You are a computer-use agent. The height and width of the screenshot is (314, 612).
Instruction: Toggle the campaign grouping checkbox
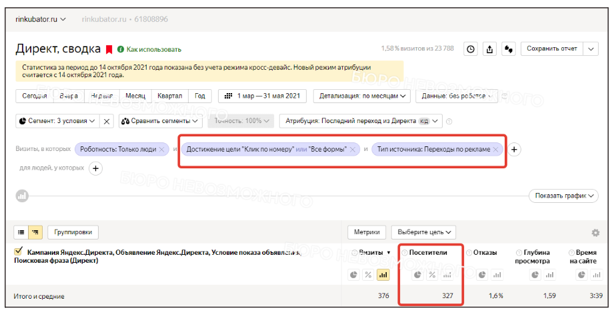18,251
